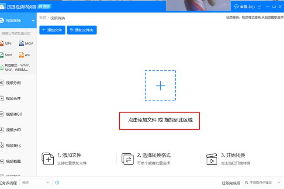Image resolution: width=284 pixels, height=189 pixels.
Task: Click the 可单个或者批量选择 text
Action: coord(154,163)
